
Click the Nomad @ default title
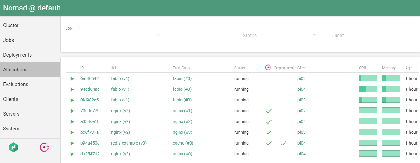point(32,8)
